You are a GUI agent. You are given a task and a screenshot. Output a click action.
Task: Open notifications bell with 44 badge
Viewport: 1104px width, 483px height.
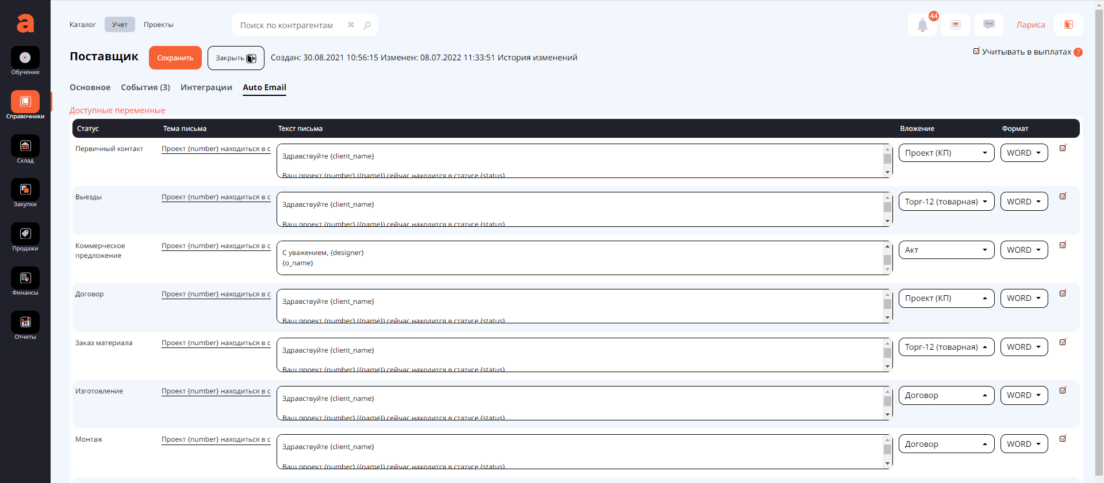[922, 25]
